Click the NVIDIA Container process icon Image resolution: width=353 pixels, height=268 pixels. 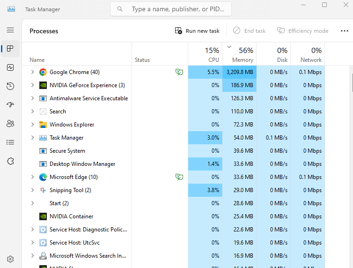pyautogui.click(x=43, y=216)
